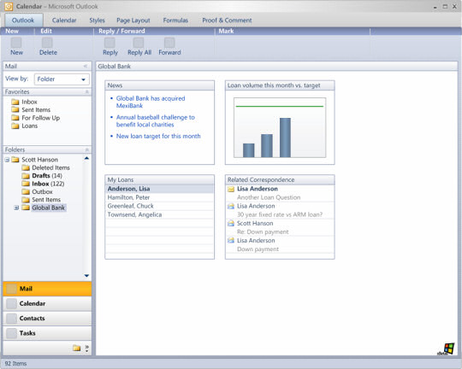Open New loan target for this month link
This screenshot has width=462, height=369.
[x=158, y=136]
